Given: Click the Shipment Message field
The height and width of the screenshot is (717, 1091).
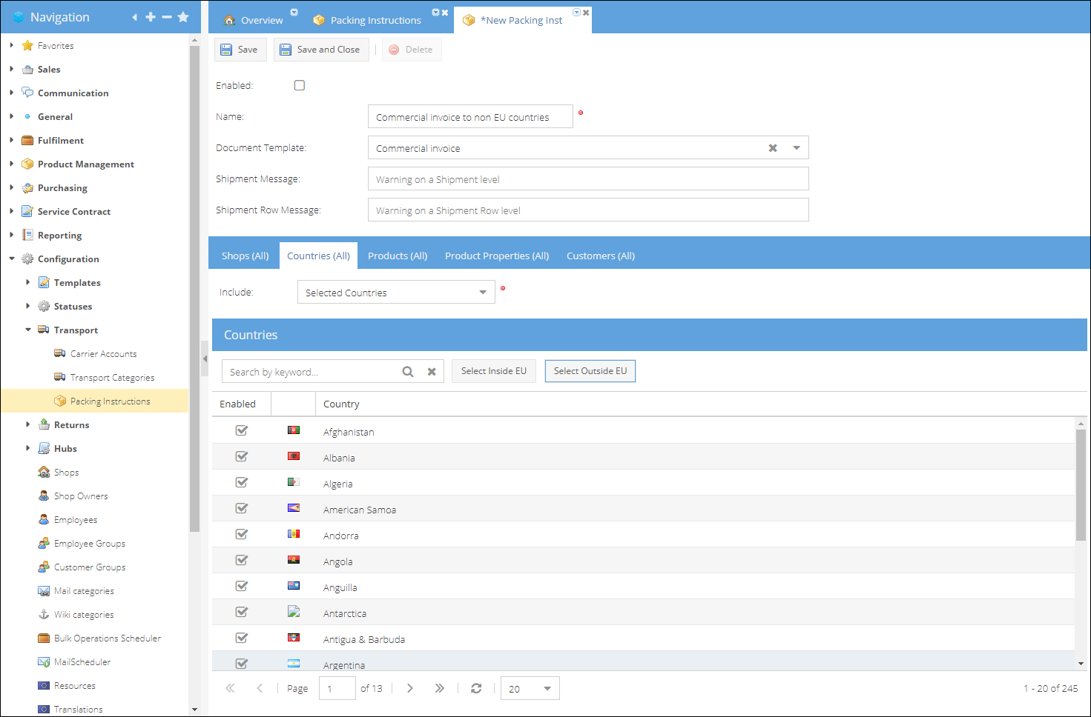Looking at the screenshot, I should tap(588, 179).
